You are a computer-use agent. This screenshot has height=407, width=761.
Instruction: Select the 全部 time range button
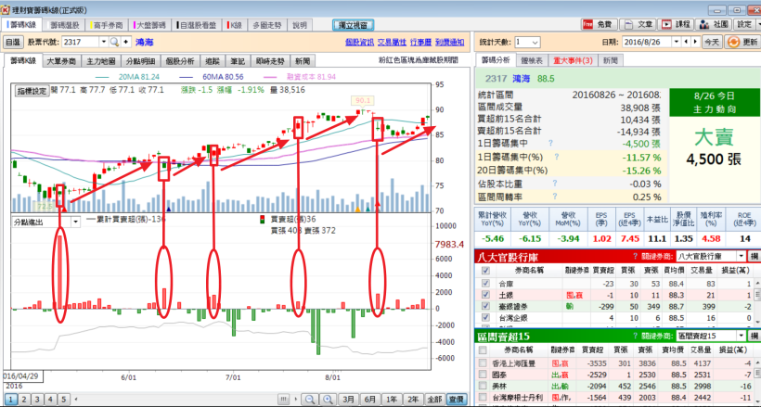[434, 400]
